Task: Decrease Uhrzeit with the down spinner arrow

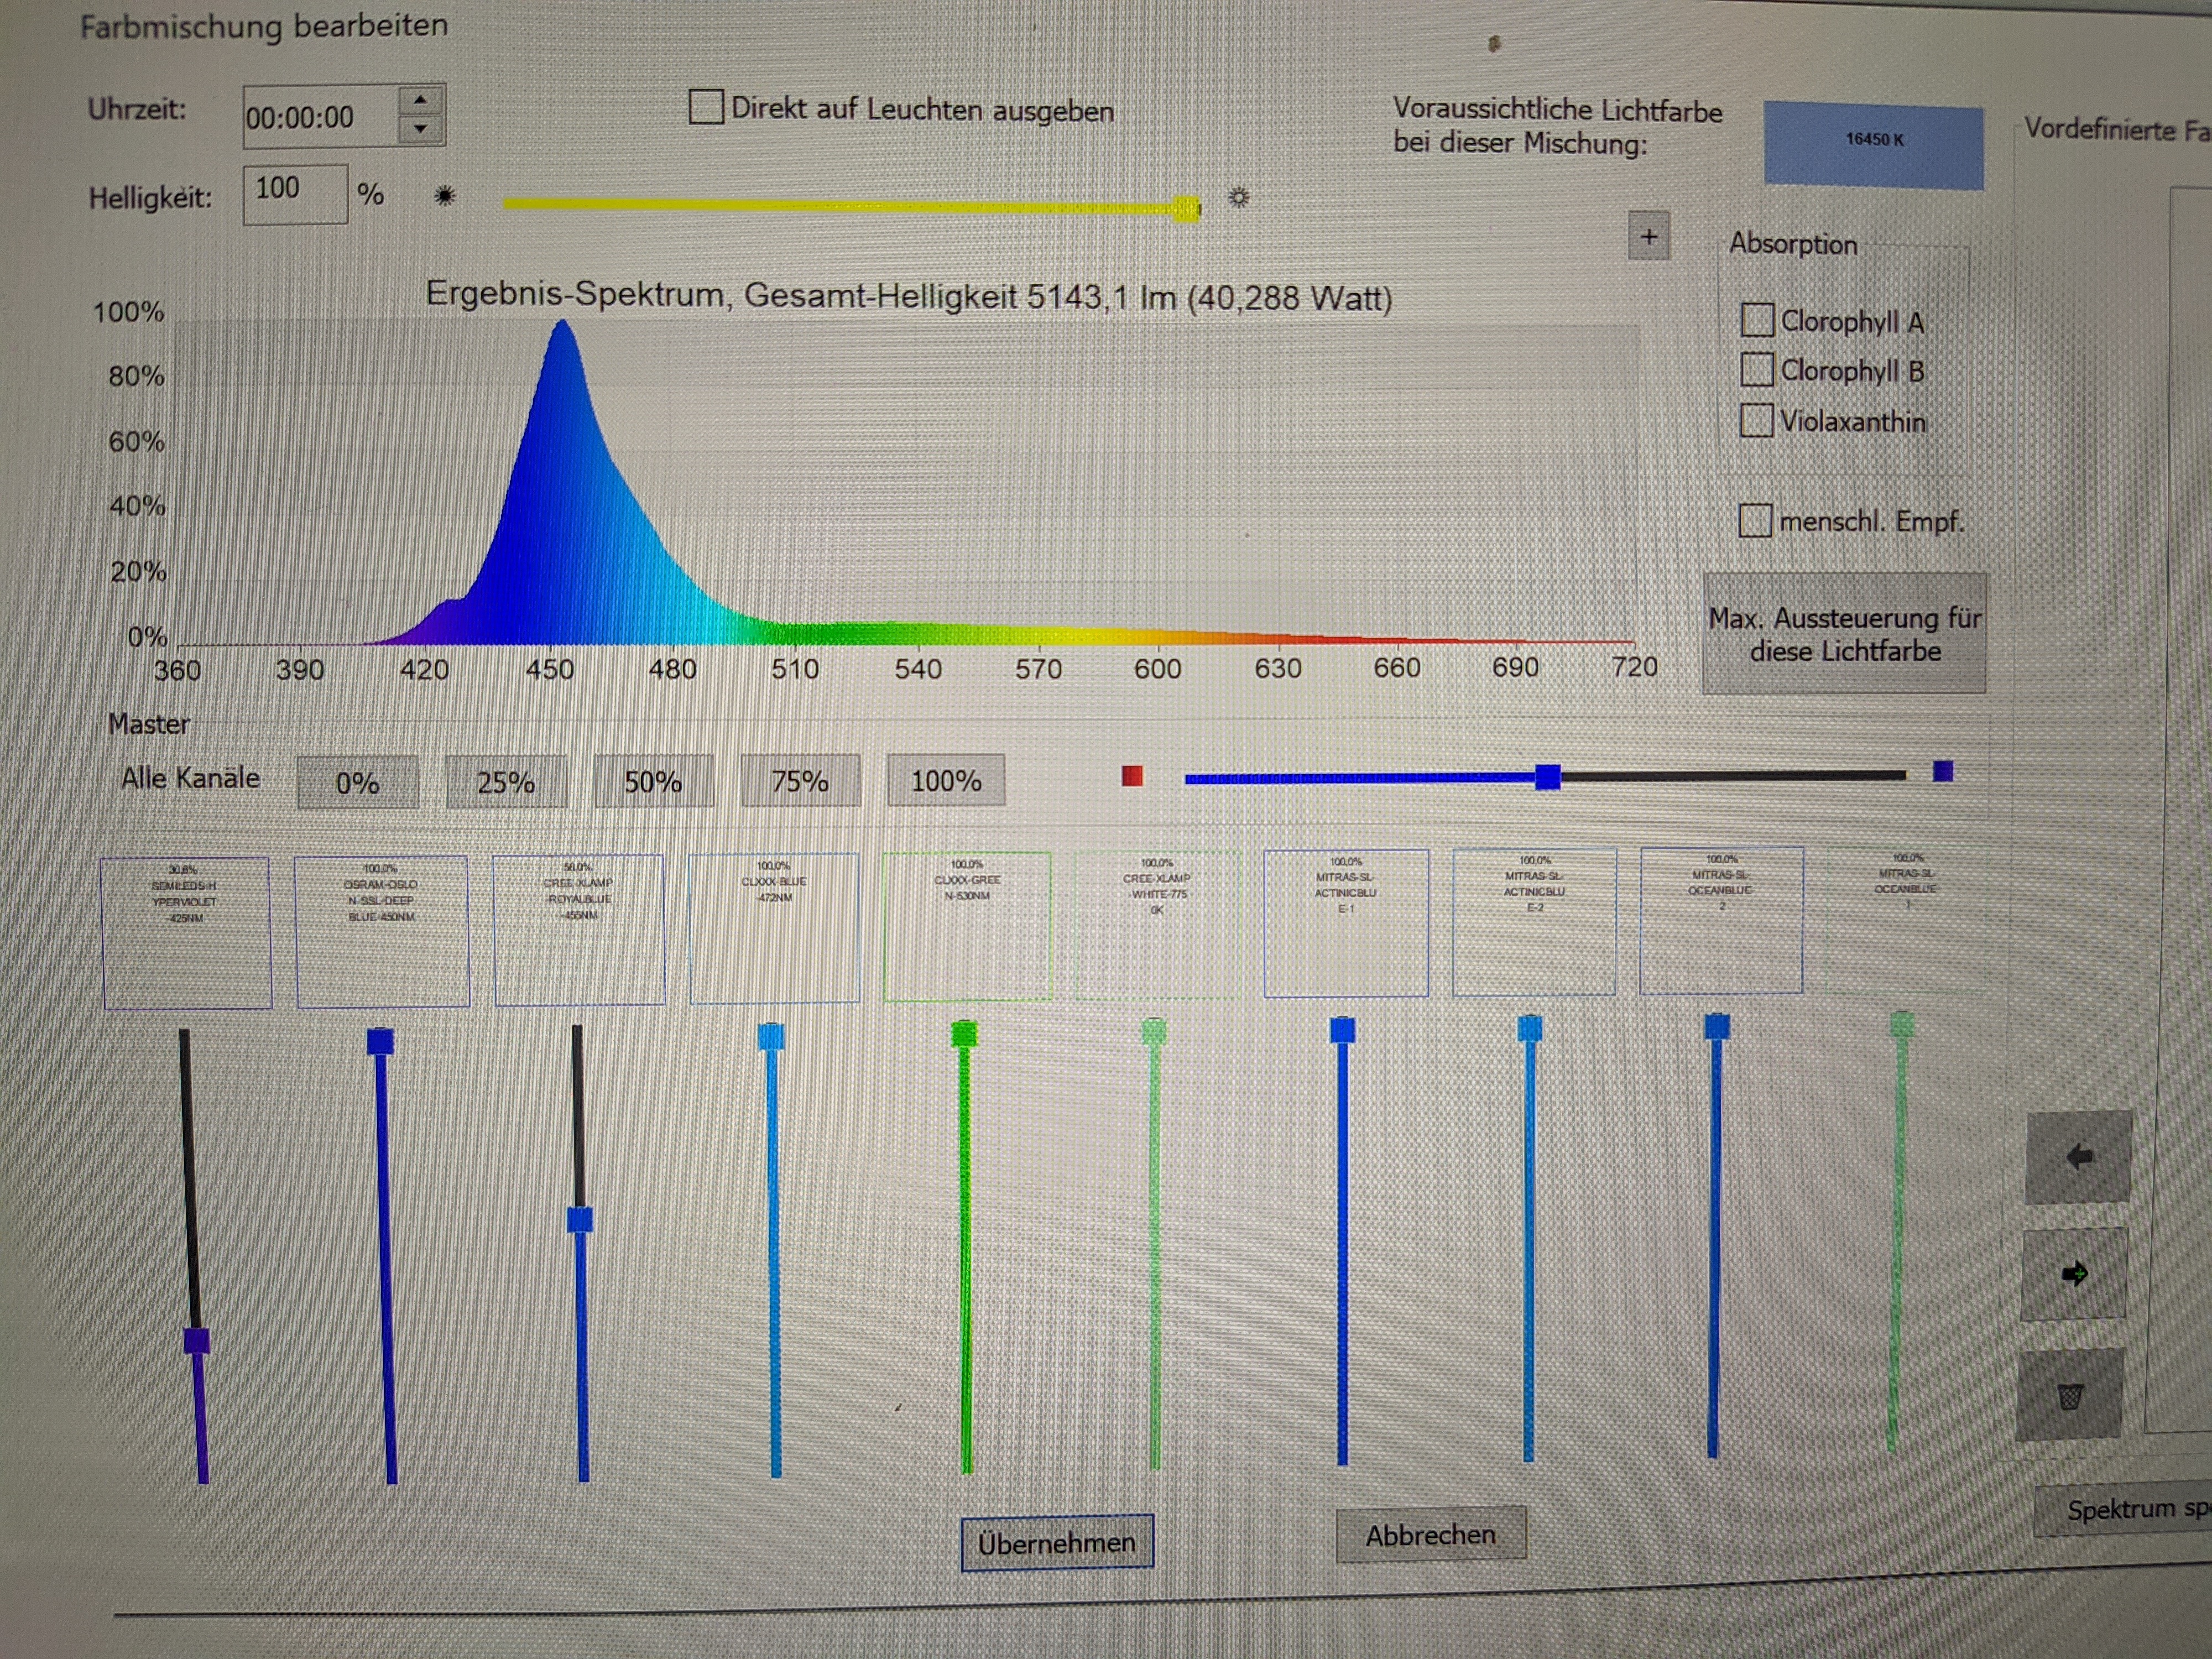Action: pos(420,129)
